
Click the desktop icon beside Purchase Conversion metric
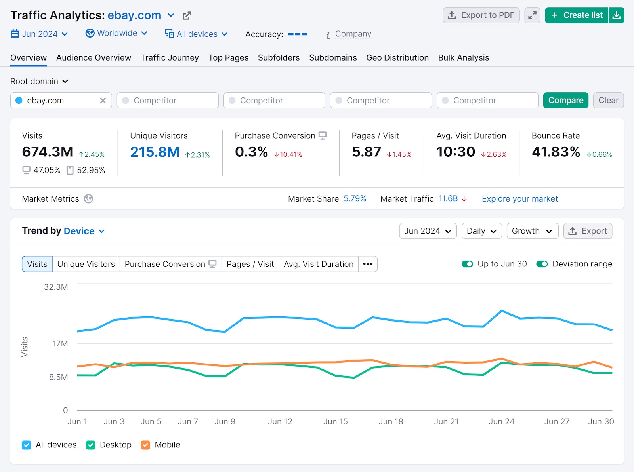pos(323,135)
